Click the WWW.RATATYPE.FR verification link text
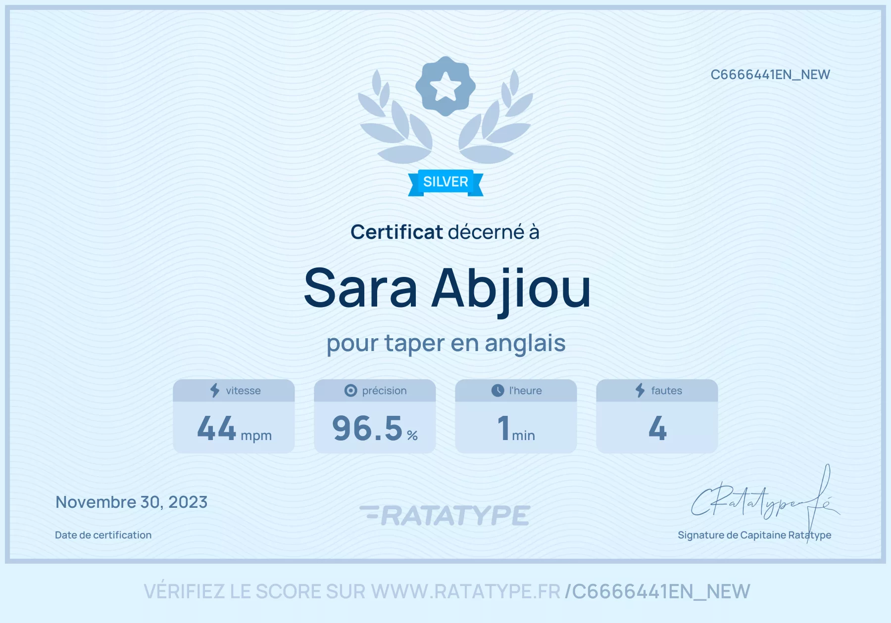 coord(466,591)
